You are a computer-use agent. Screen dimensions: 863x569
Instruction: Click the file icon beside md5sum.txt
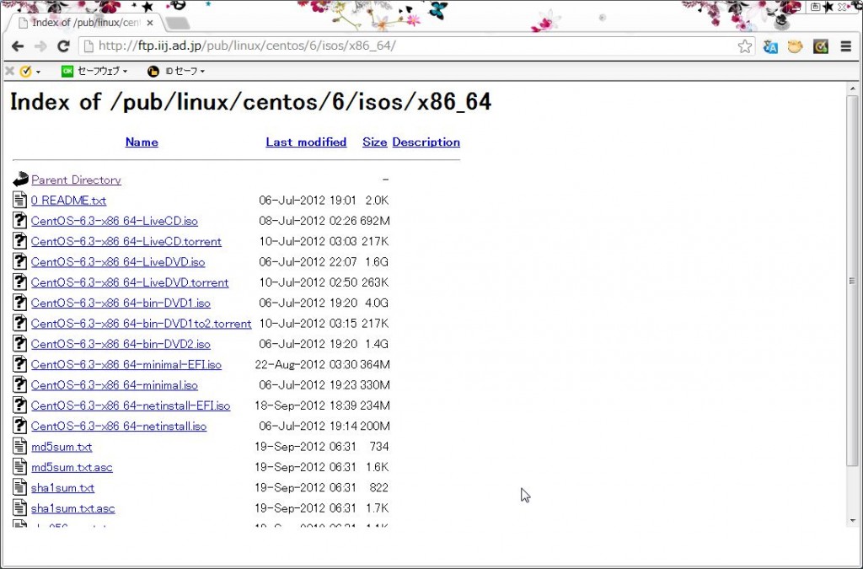[x=20, y=447]
